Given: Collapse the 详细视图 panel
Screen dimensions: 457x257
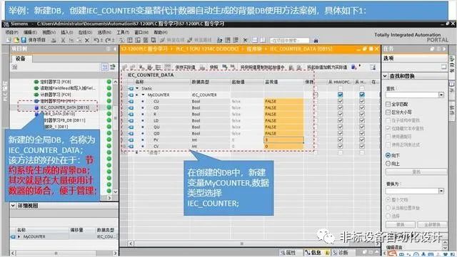Looking at the screenshot, I should point(13,206).
